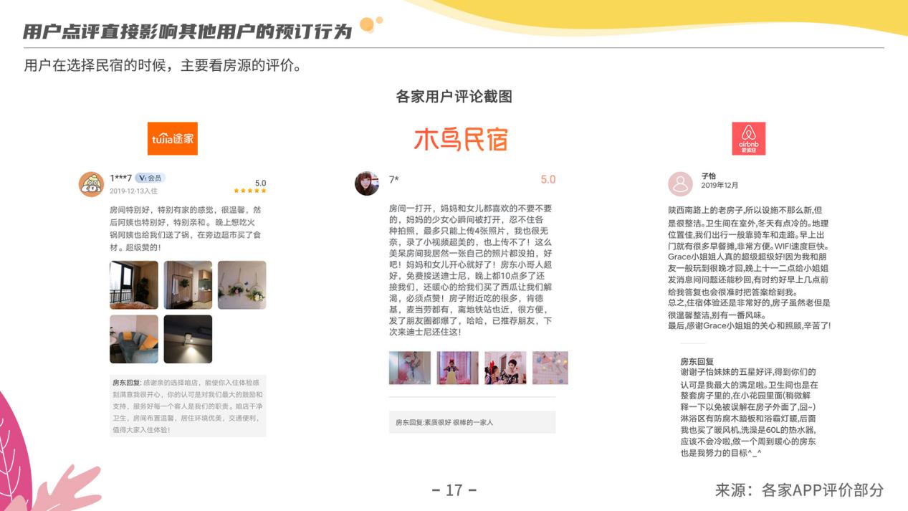Viewport: 908px width, 511px height.
Task: Open the gray sofa with orange cushions photo
Action: point(134,338)
